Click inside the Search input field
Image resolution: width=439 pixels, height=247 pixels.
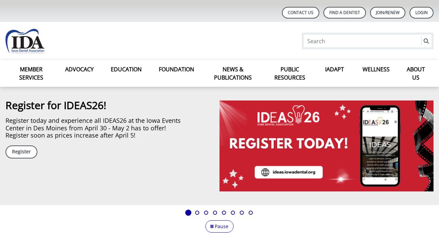[x=362, y=41]
